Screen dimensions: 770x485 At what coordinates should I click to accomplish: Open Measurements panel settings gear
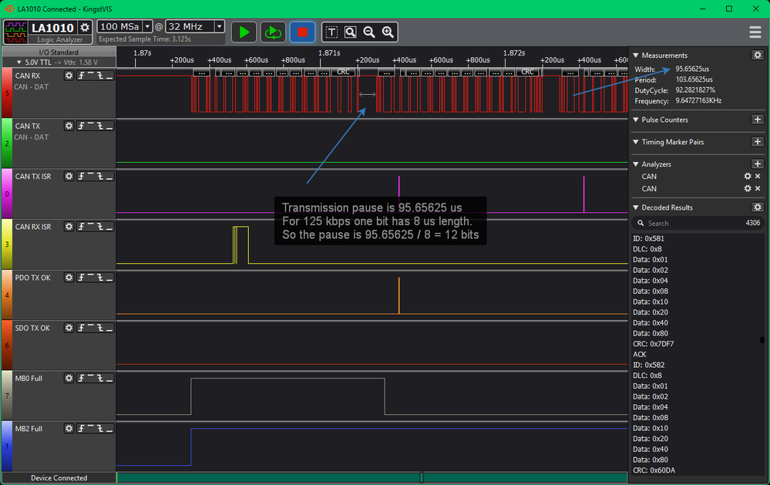pos(757,55)
